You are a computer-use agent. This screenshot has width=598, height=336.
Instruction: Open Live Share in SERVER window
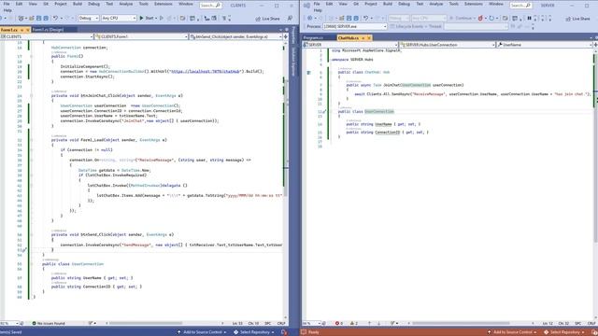tap(578, 19)
